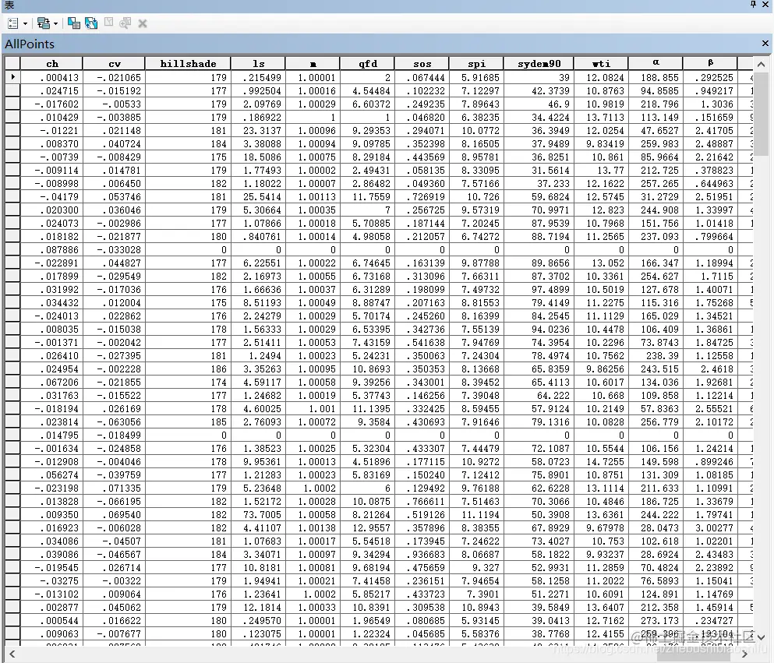Select row header with current-row arrow

pos(12,77)
